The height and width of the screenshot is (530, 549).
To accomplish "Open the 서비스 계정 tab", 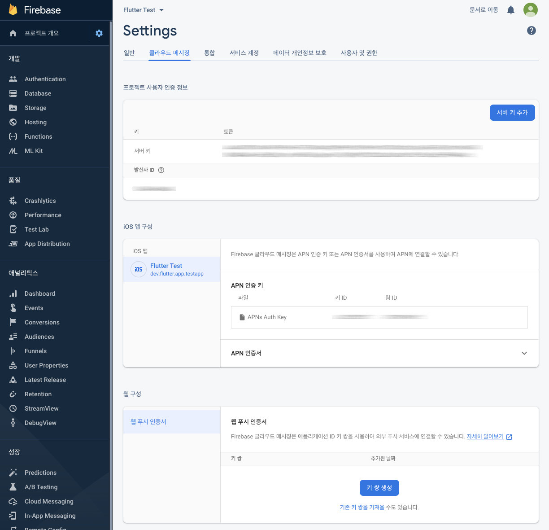I will (x=244, y=53).
